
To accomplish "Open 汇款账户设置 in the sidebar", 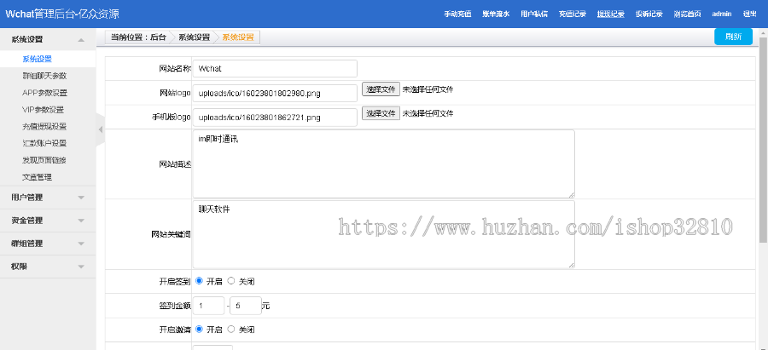I will click(x=44, y=143).
